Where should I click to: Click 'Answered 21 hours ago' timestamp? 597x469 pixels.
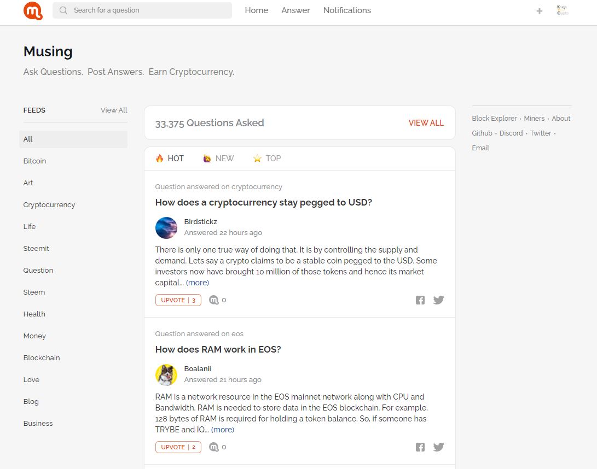point(223,379)
